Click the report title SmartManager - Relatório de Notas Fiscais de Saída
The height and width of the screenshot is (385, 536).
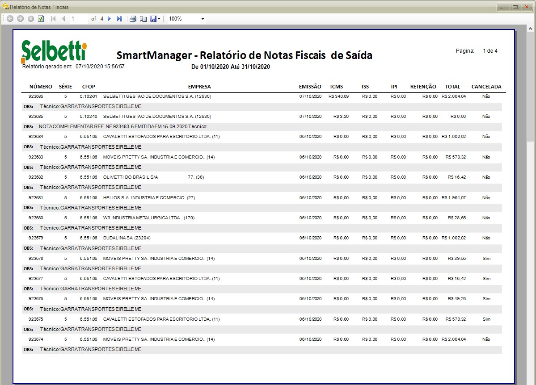245,55
